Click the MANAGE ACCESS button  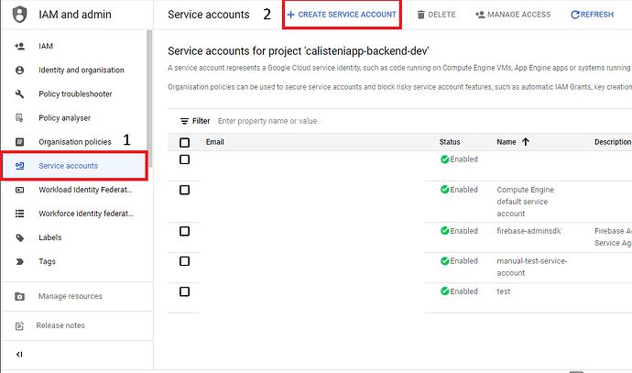(x=513, y=15)
